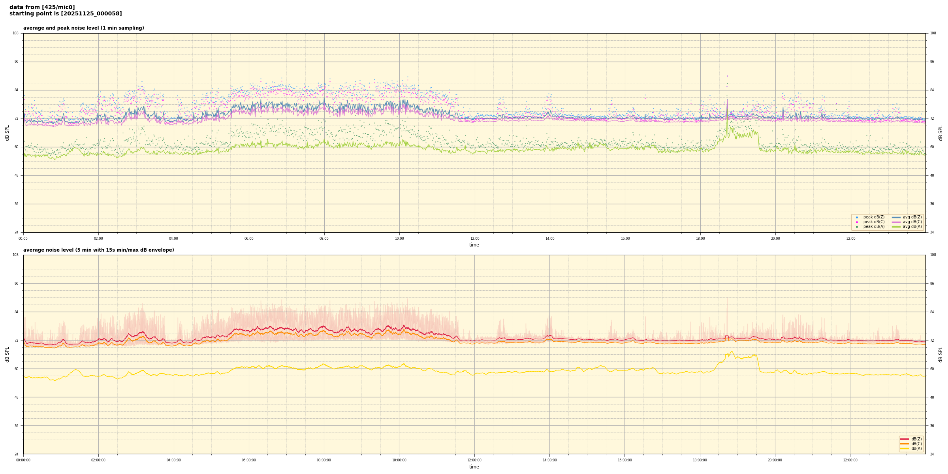Click the 'time' x-axis label of top chart

click(474, 245)
